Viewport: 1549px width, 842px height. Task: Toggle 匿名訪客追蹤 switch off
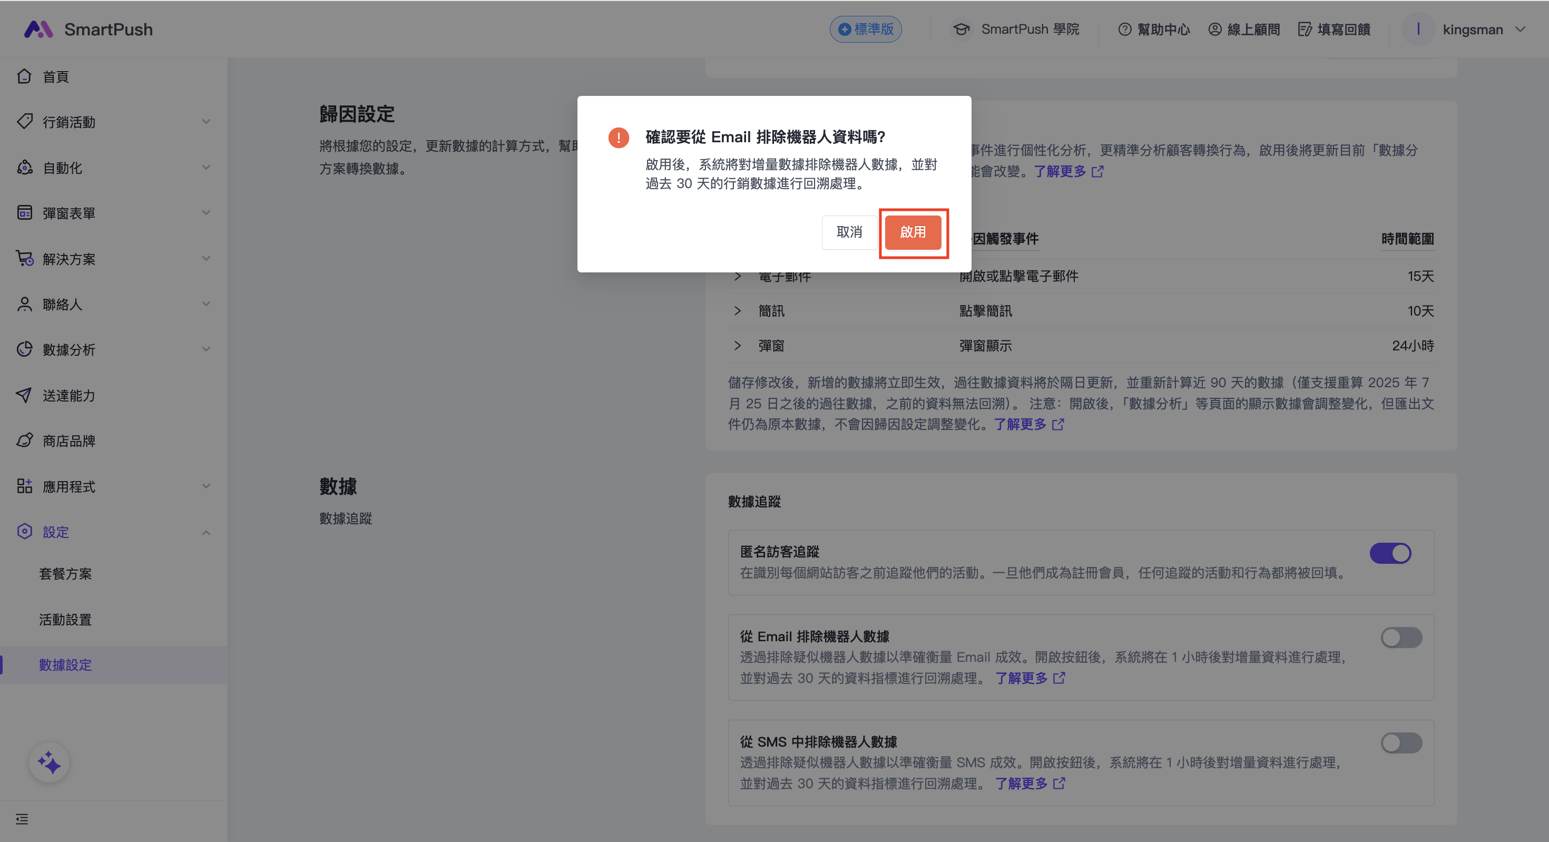tap(1390, 553)
